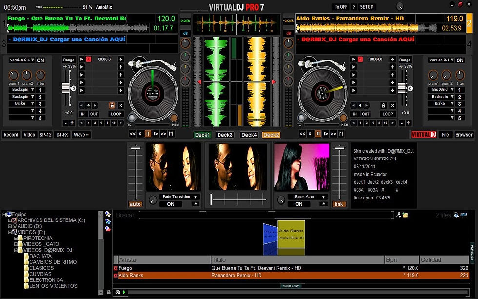Open the left Brake effect dropdown
Image resolution: width=478 pixels, height=299 pixels.
point(21,103)
